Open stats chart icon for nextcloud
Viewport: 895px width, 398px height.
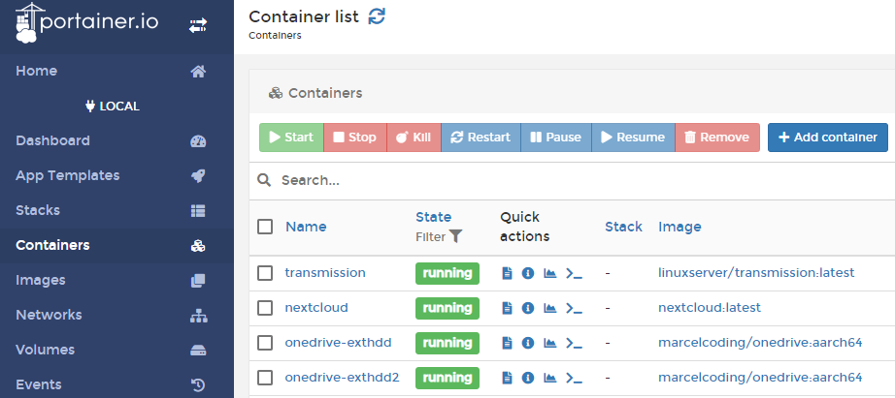click(549, 308)
